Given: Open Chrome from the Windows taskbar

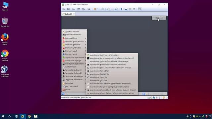Looking at the screenshot, I should click(x=29, y=116).
